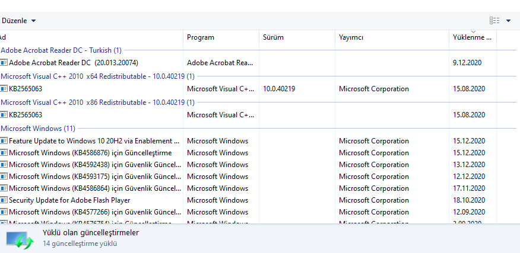
Task: Sort the list by the Yayımcı column
Action: click(391, 37)
